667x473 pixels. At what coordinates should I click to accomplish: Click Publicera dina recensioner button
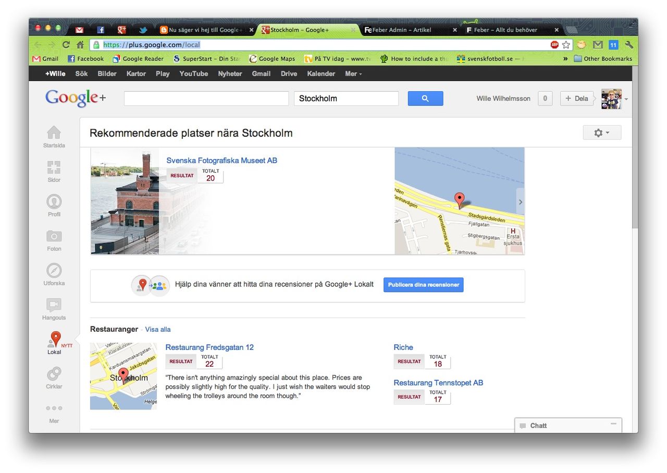tap(424, 285)
